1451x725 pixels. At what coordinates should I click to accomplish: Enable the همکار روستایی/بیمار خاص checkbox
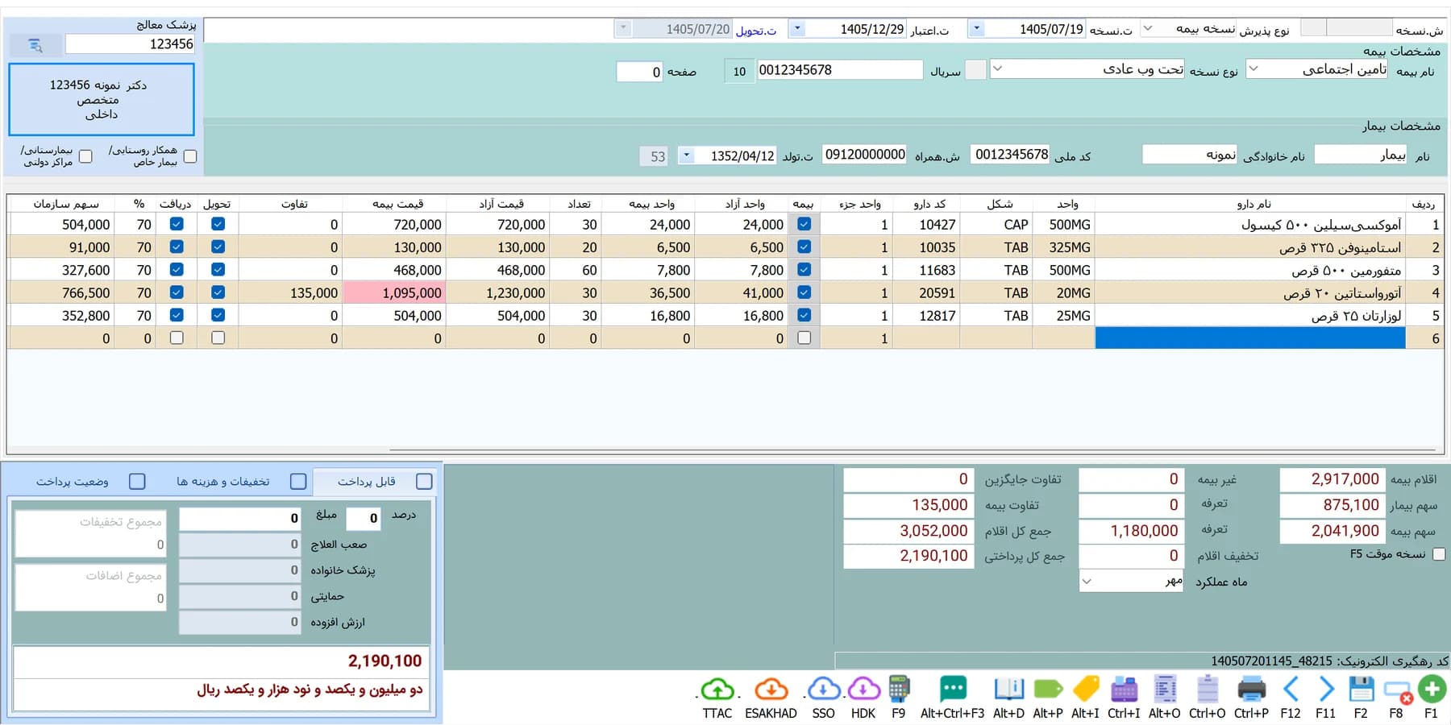tap(190, 156)
